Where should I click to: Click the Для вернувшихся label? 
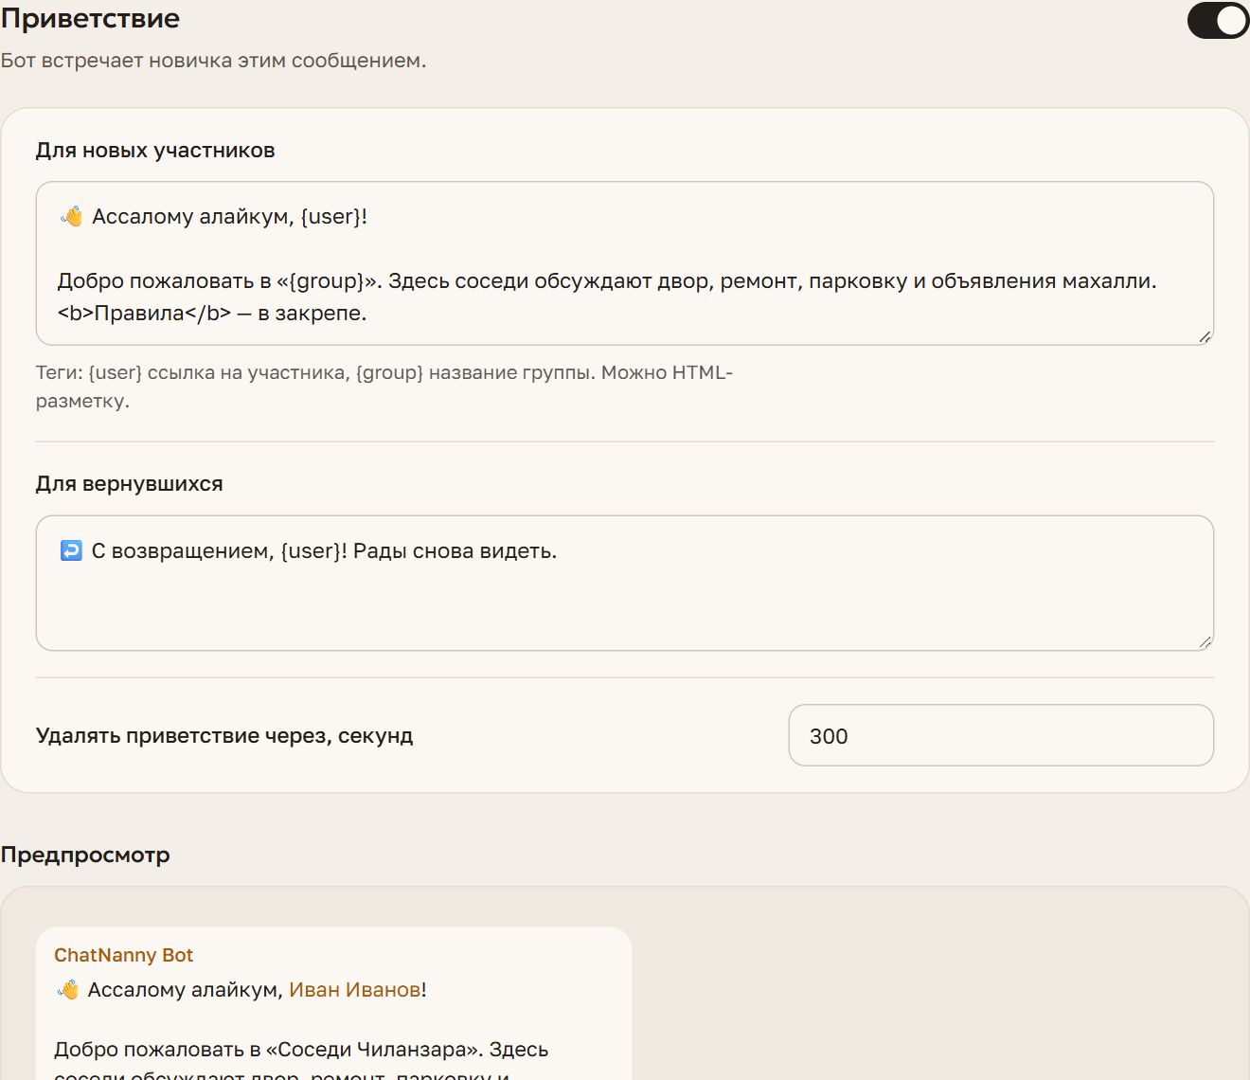coord(129,484)
